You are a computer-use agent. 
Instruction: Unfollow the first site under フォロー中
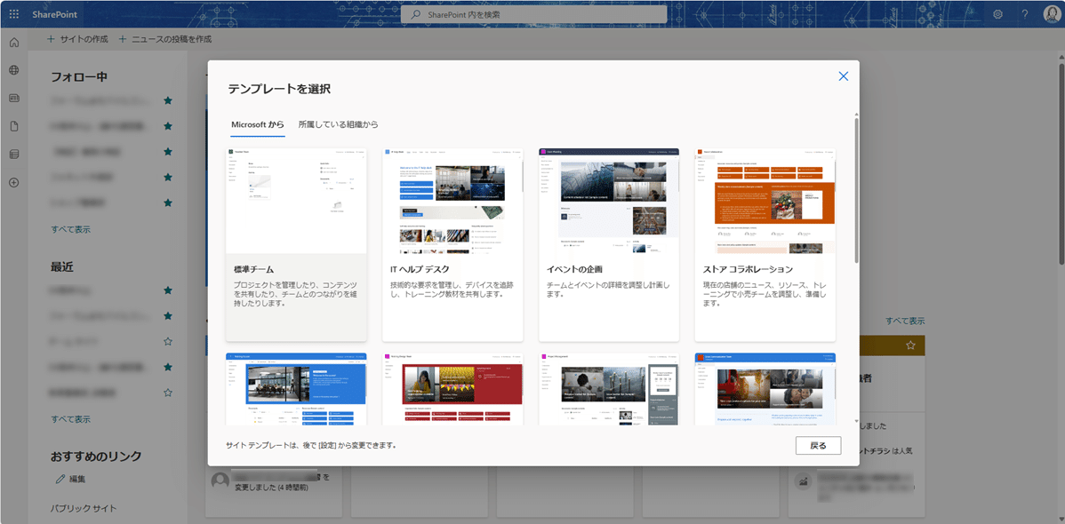tap(167, 100)
